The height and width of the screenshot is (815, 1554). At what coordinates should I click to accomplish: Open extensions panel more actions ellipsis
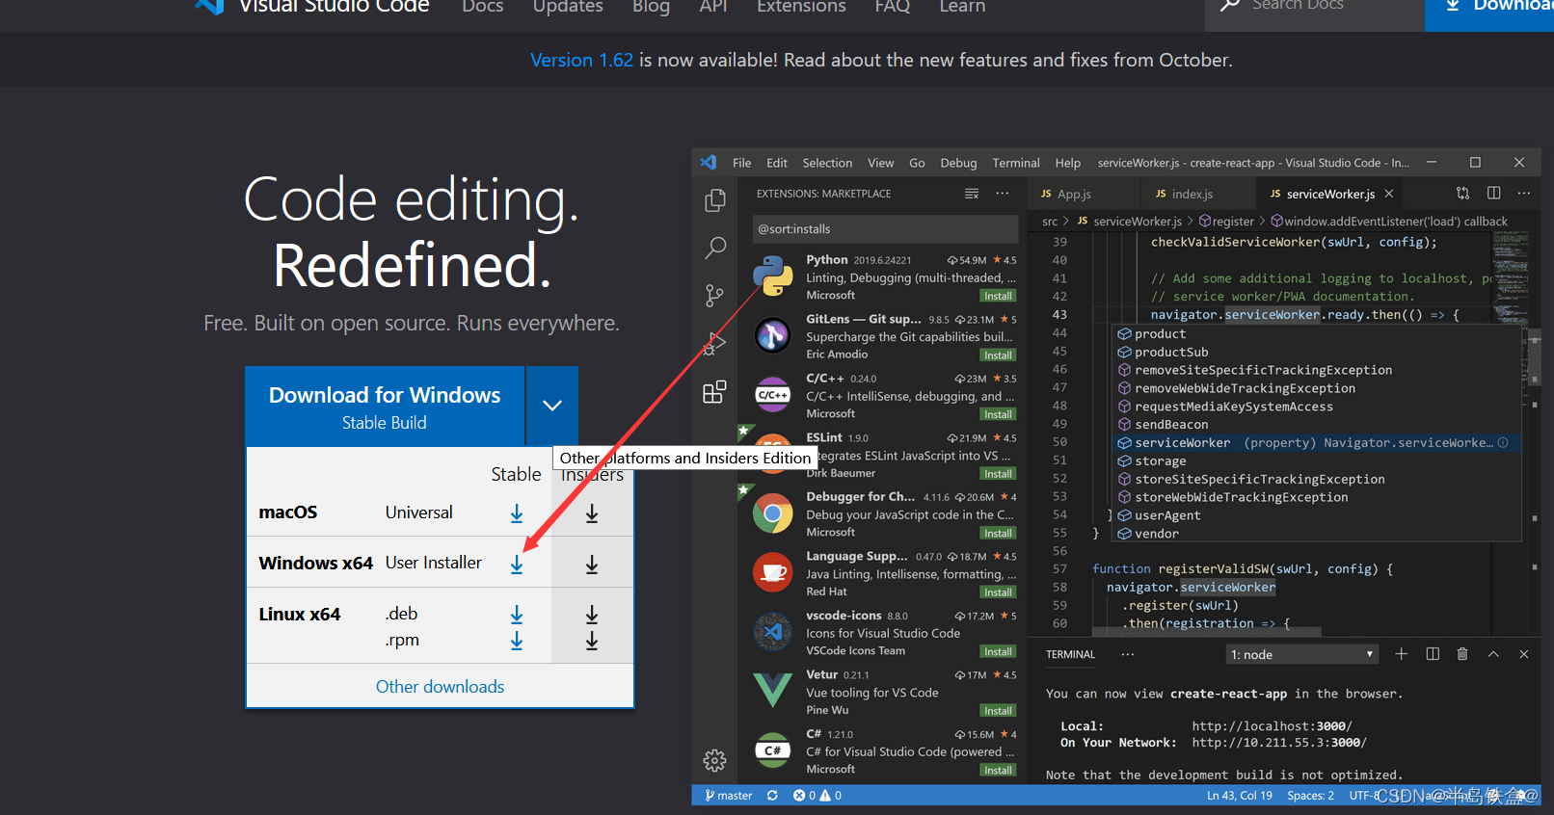pyautogui.click(x=1003, y=194)
